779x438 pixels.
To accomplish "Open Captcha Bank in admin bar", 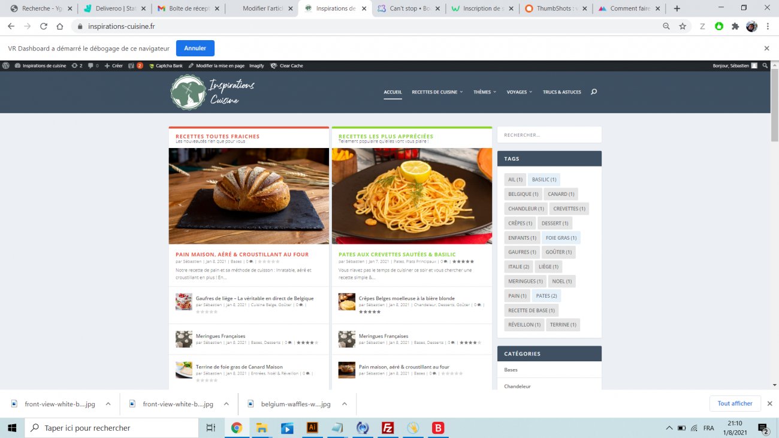I will click(165, 66).
